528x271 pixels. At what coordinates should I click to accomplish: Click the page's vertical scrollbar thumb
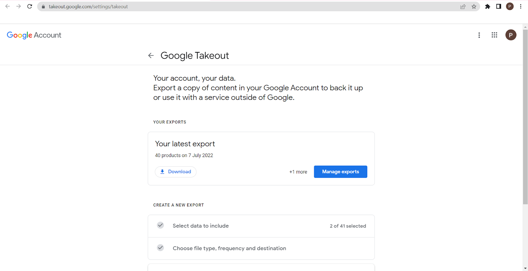tap(525, 115)
